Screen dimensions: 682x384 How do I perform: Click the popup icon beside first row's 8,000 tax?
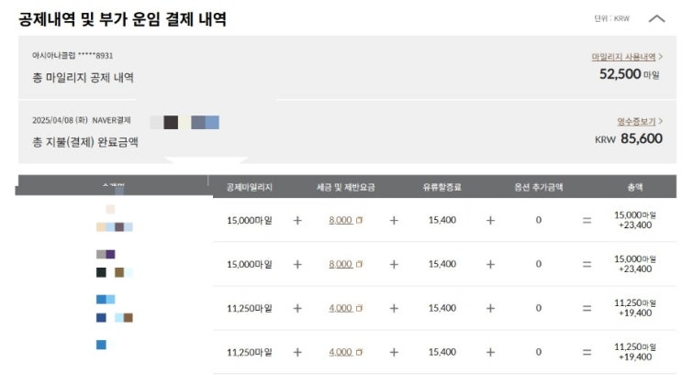[359, 220]
